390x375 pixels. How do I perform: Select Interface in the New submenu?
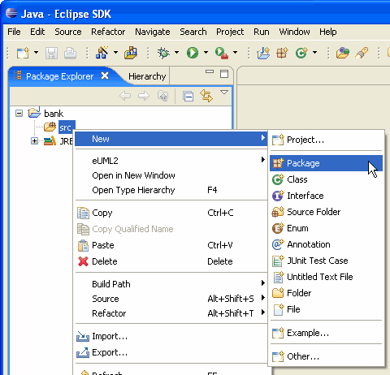pyautogui.click(x=326, y=196)
